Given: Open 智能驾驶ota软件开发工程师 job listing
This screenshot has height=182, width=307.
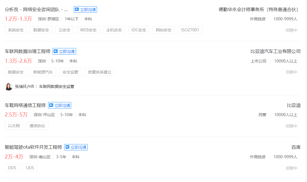Looking at the screenshot, I should click(33, 147).
